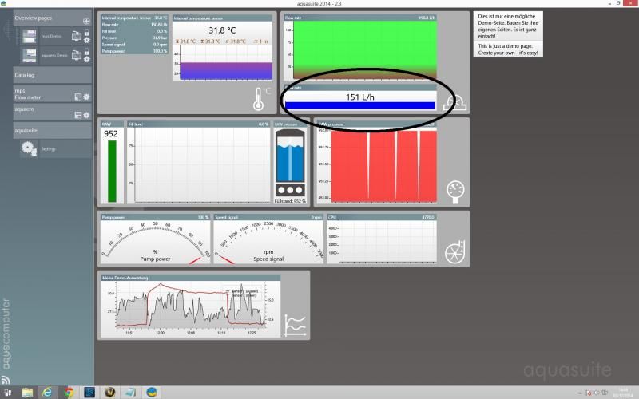Image resolution: width=639 pixels, height=399 pixels.
Task: Open settings gear for mps Demo page
Action: (86, 39)
